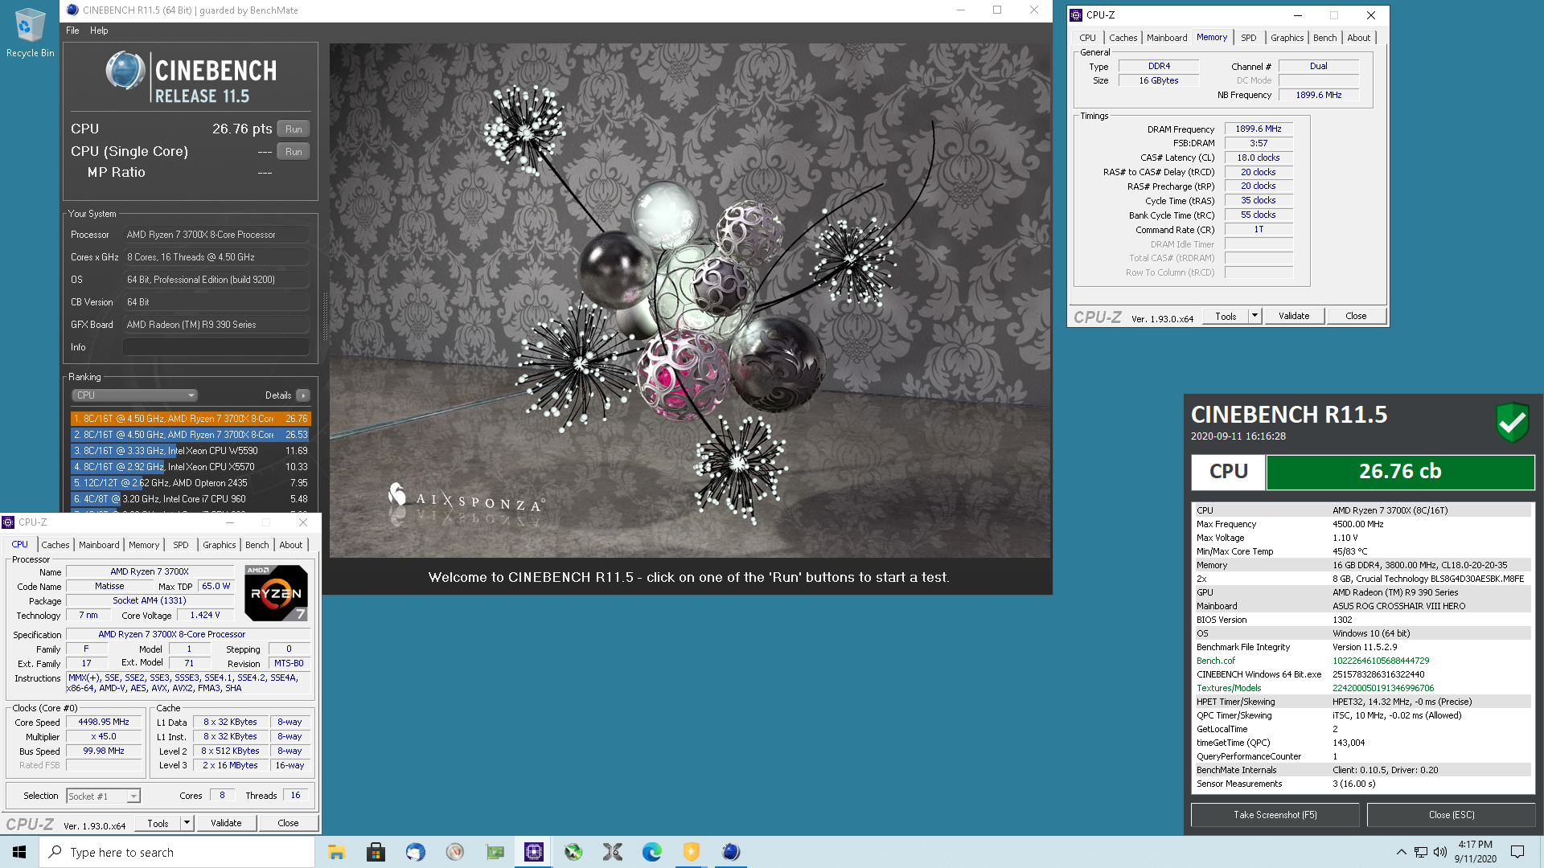Screen dimensions: 1544x868
Task: Open network status tray icon
Action: coord(1421,852)
